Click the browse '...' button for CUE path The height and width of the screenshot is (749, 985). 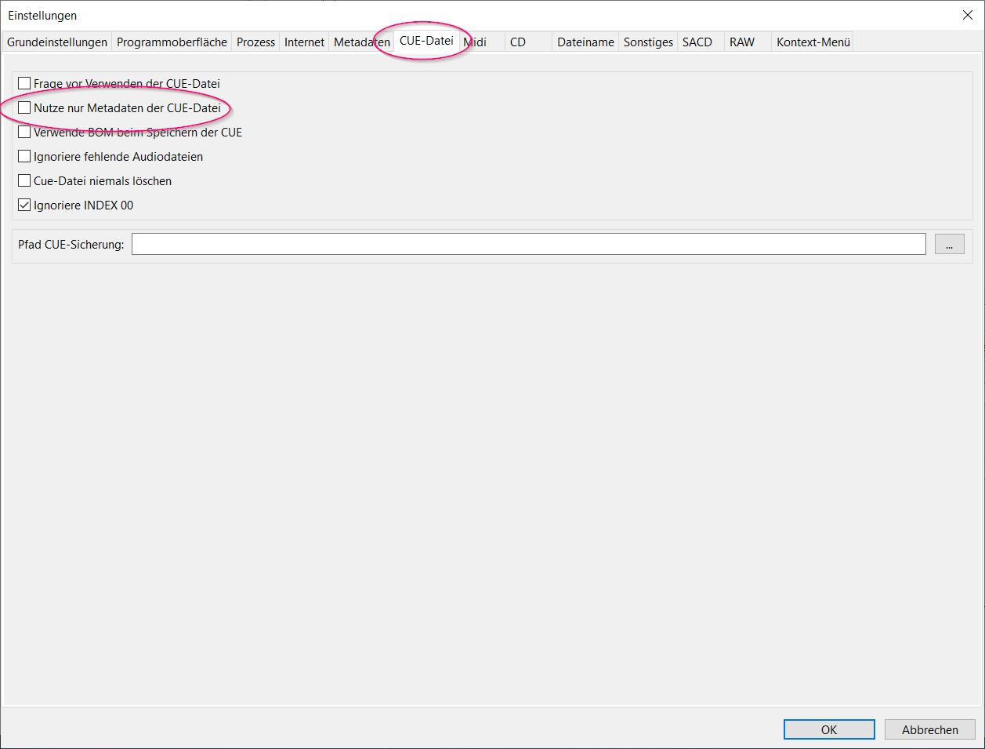[949, 244]
